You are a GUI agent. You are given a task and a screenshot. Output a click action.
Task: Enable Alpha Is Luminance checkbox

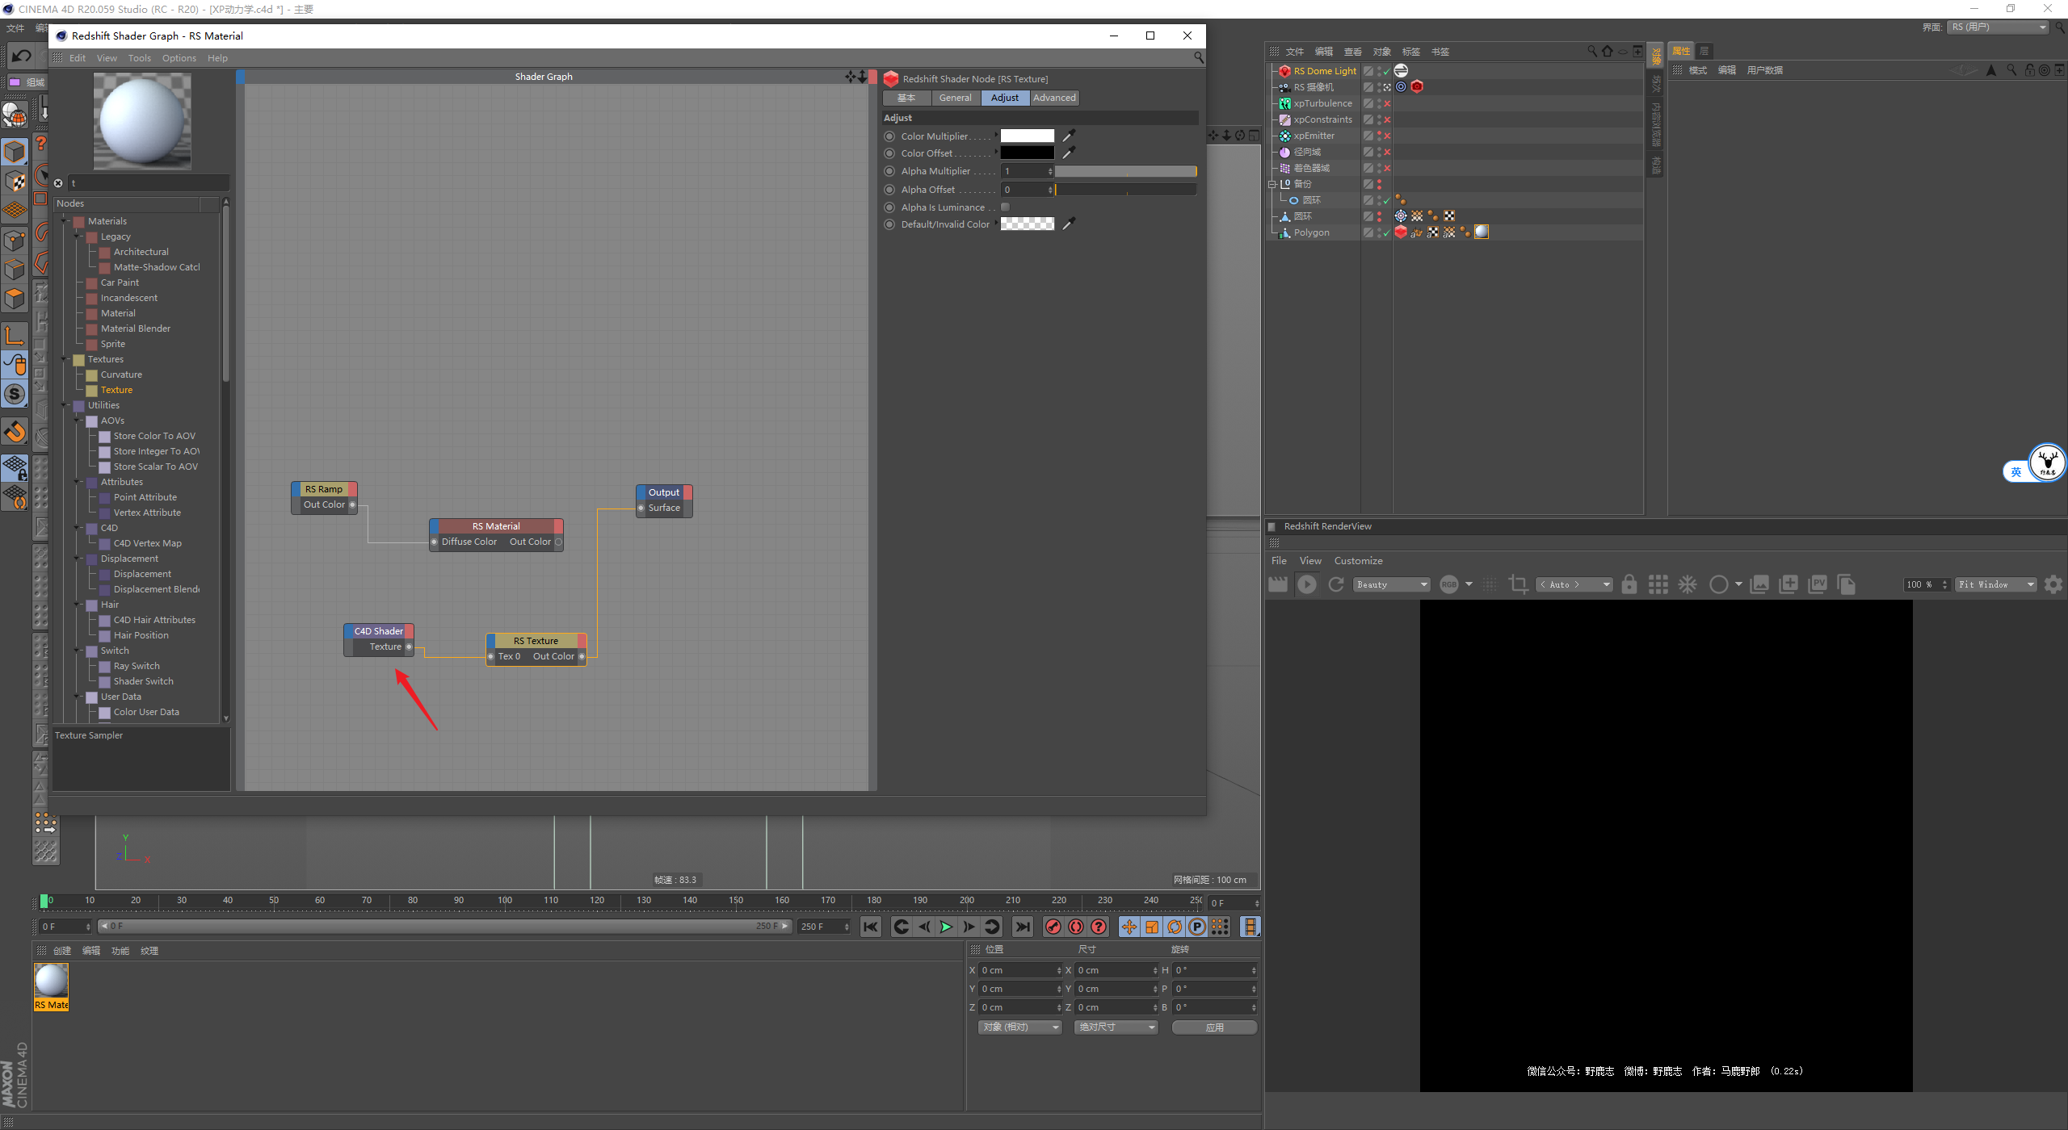coord(1006,207)
